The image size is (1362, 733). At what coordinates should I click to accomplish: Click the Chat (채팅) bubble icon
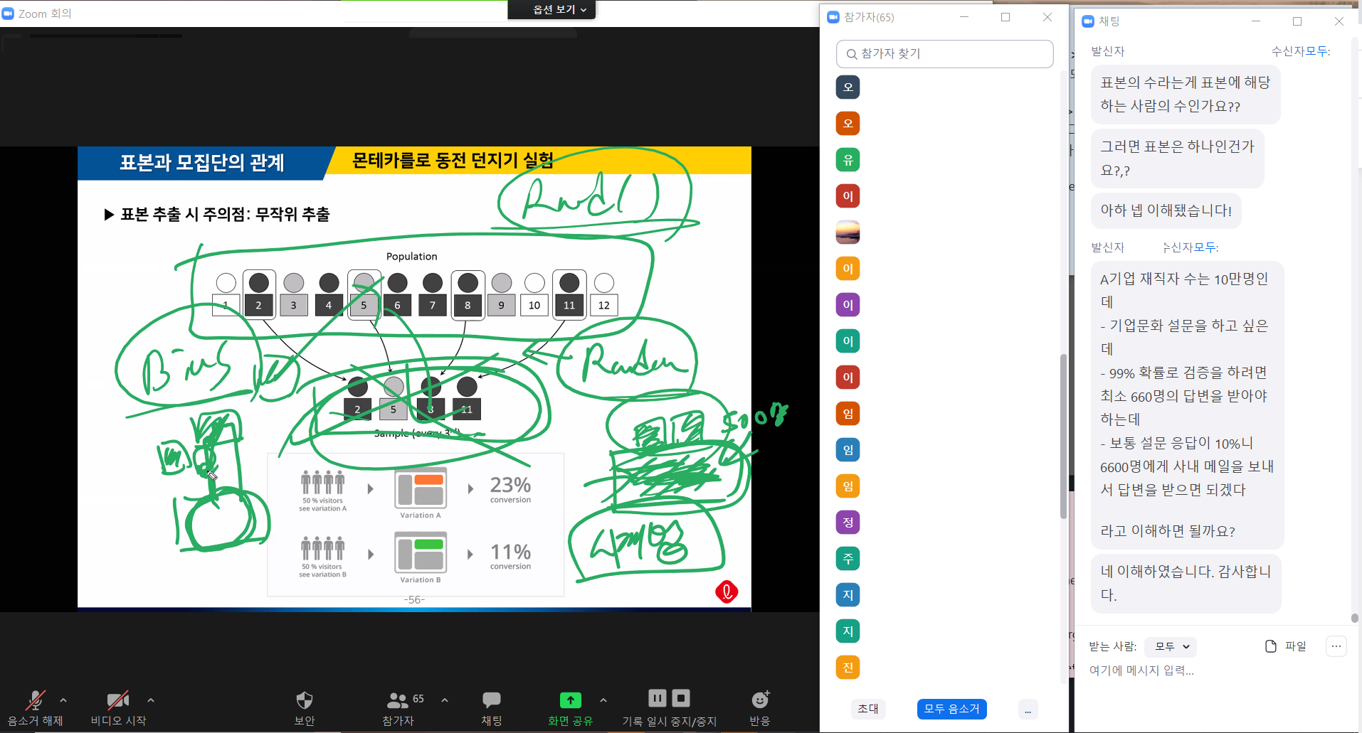click(x=491, y=701)
